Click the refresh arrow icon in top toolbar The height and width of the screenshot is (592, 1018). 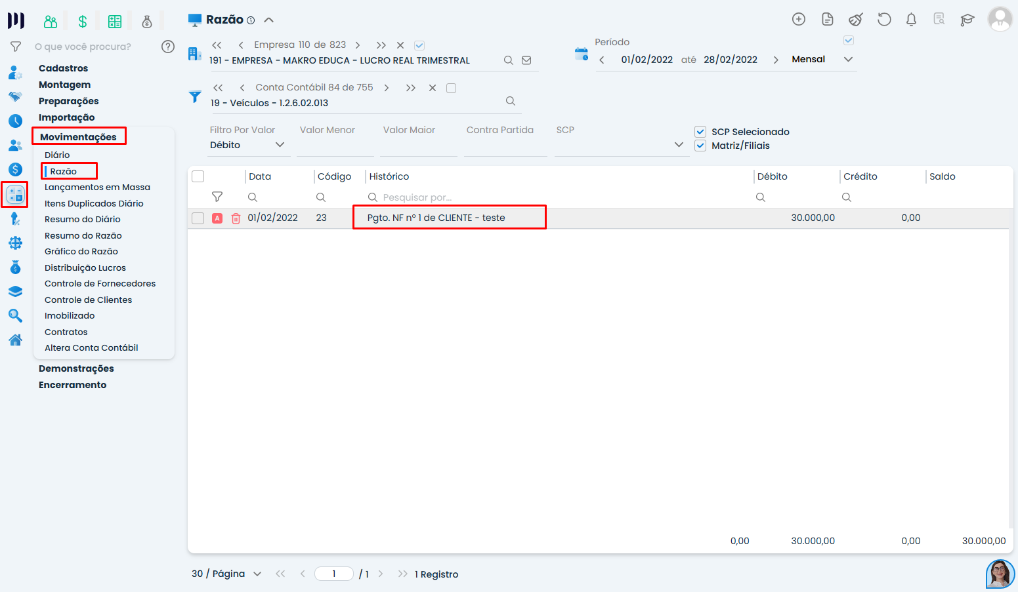(x=884, y=20)
